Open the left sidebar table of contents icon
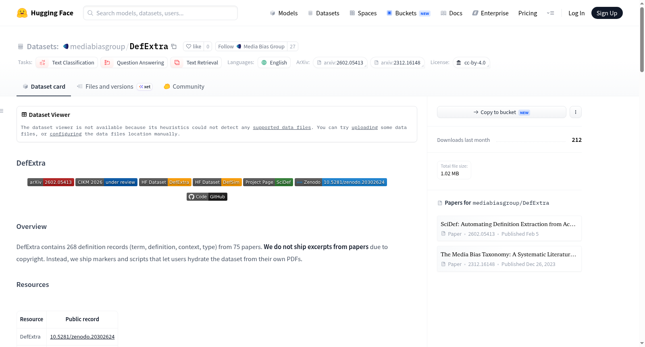The image size is (645, 347). (2, 111)
